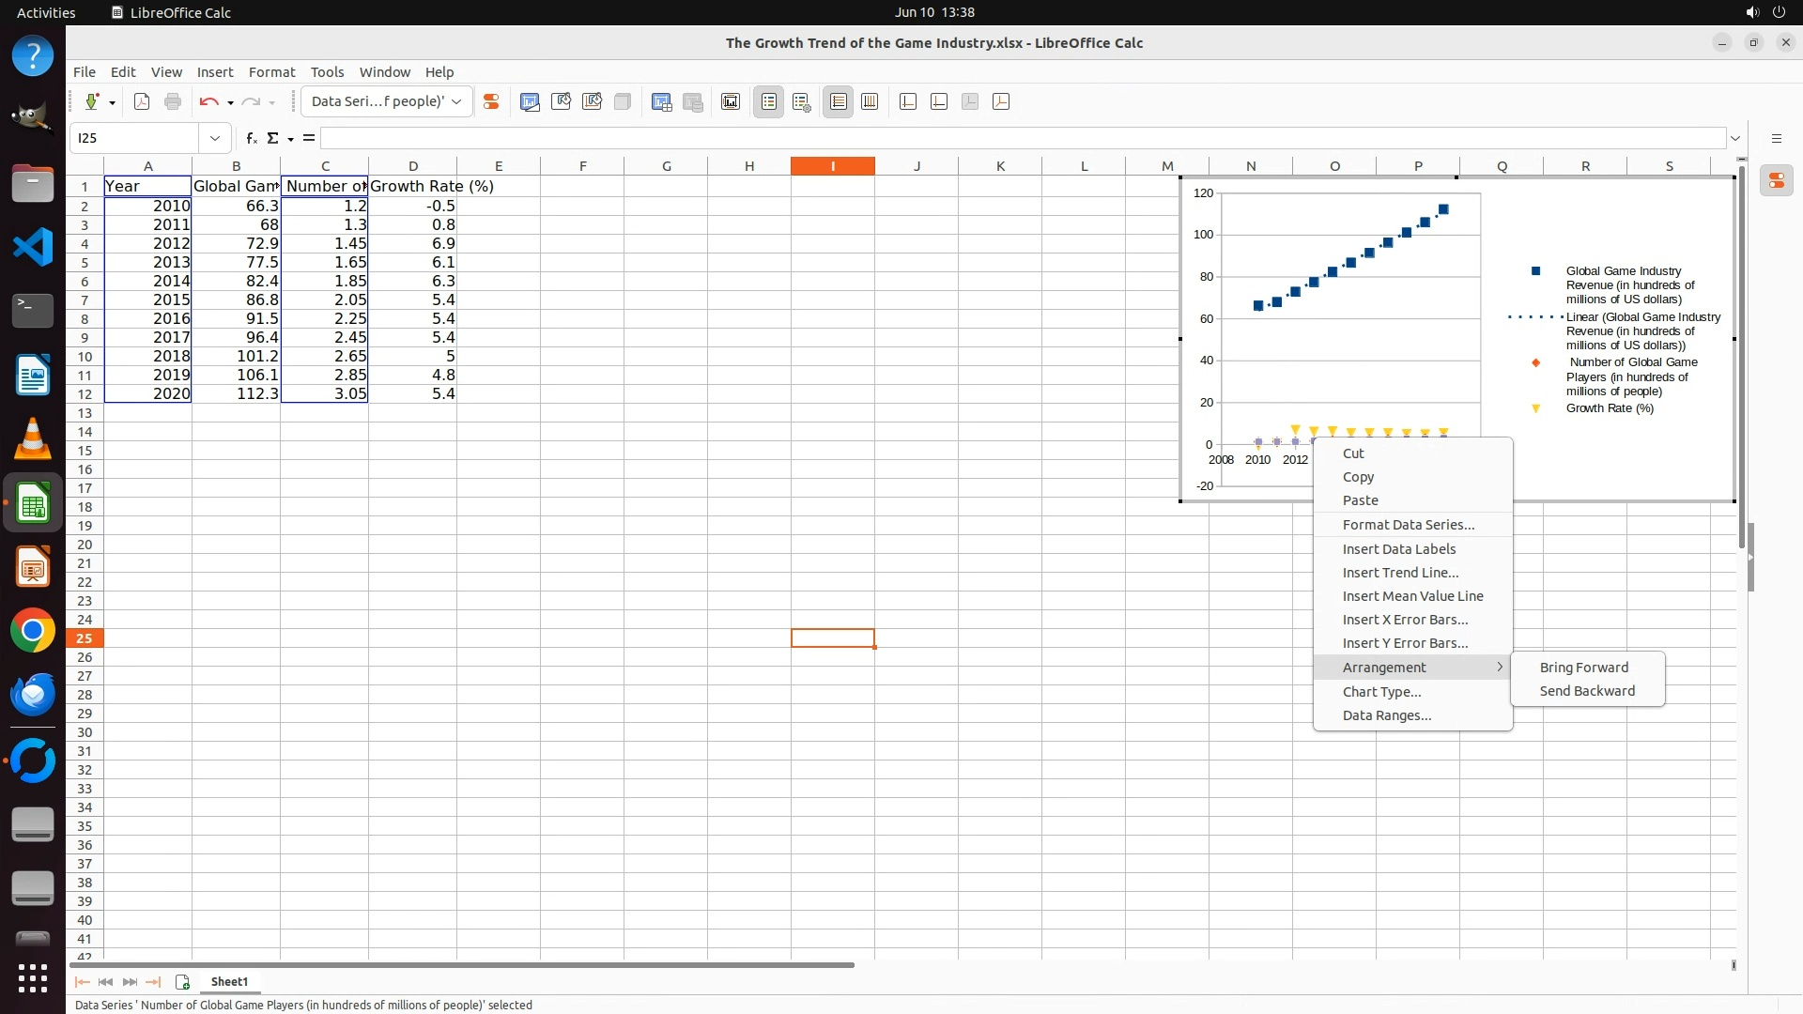Click the Titles toolbar icon
This screenshot has height=1014, width=1803.
731,101
